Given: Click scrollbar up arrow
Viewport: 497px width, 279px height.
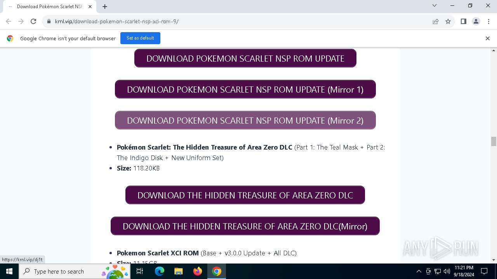Looking at the screenshot, I should [494, 50].
